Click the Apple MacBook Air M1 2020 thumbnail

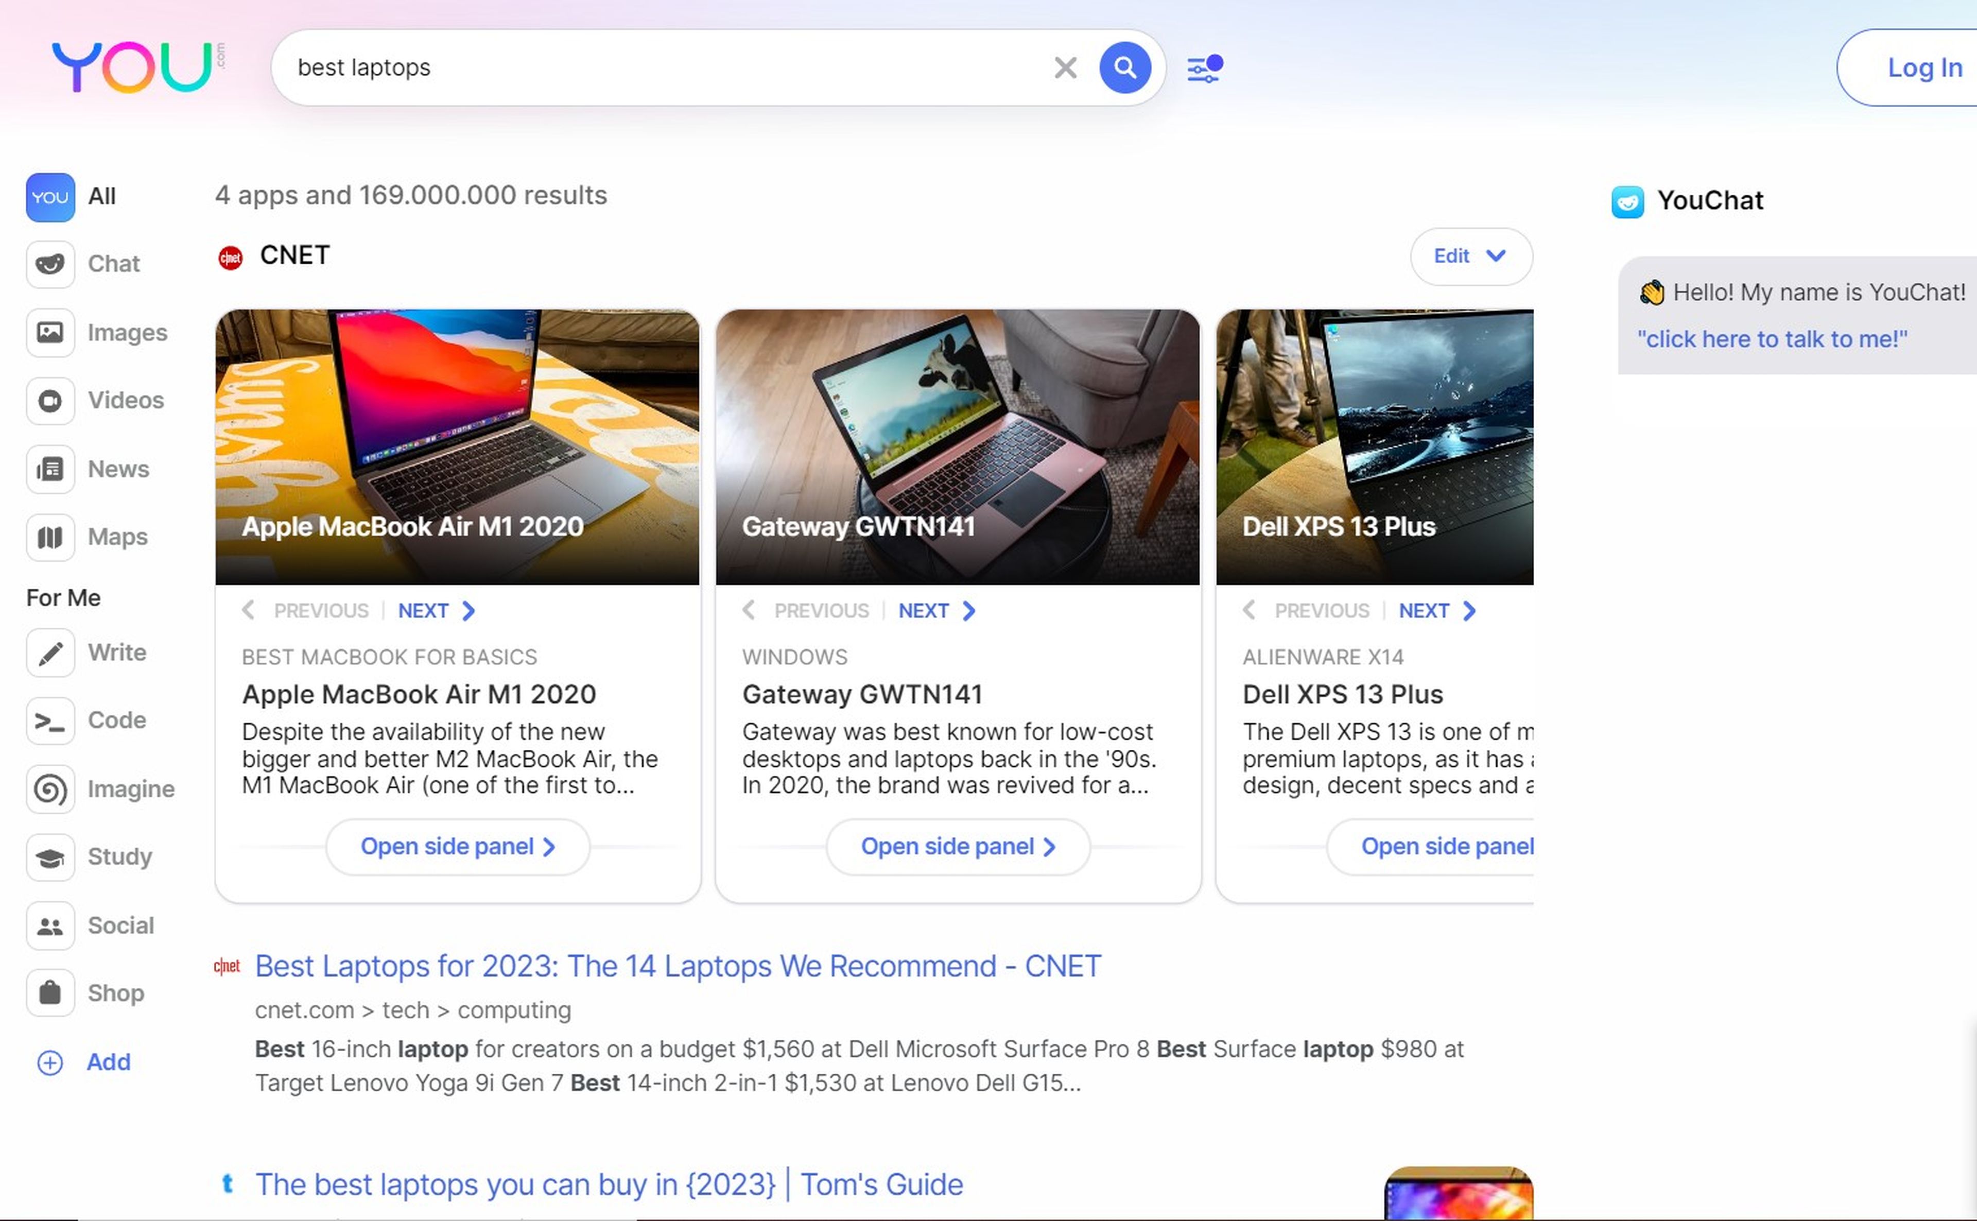coord(457,446)
